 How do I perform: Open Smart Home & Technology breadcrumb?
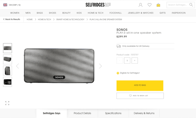tap(70, 19)
